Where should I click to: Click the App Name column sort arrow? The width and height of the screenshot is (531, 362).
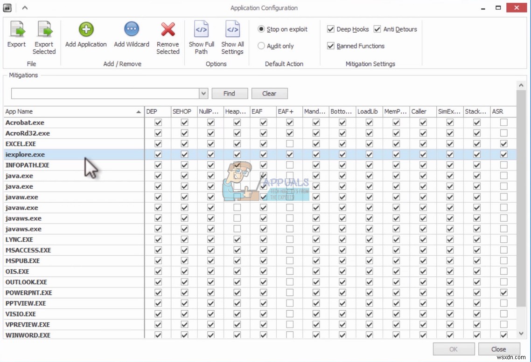point(139,112)
